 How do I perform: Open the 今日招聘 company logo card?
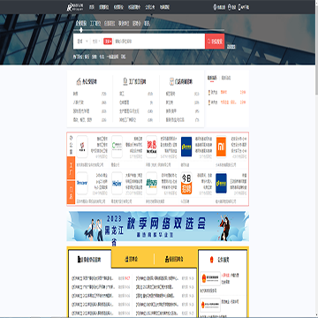coord(186,183)
